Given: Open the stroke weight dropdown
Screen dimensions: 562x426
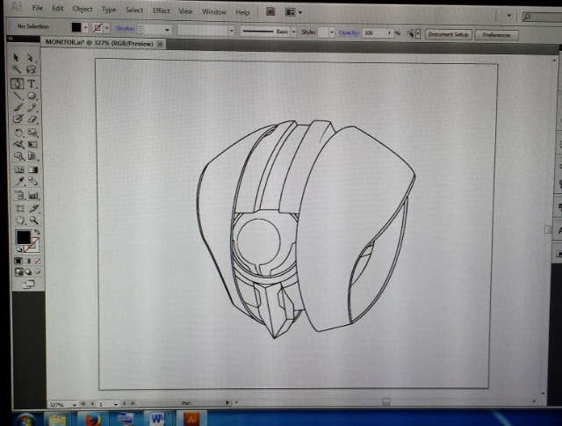Looking at the screenshot, I should click(x=167, y=30).
